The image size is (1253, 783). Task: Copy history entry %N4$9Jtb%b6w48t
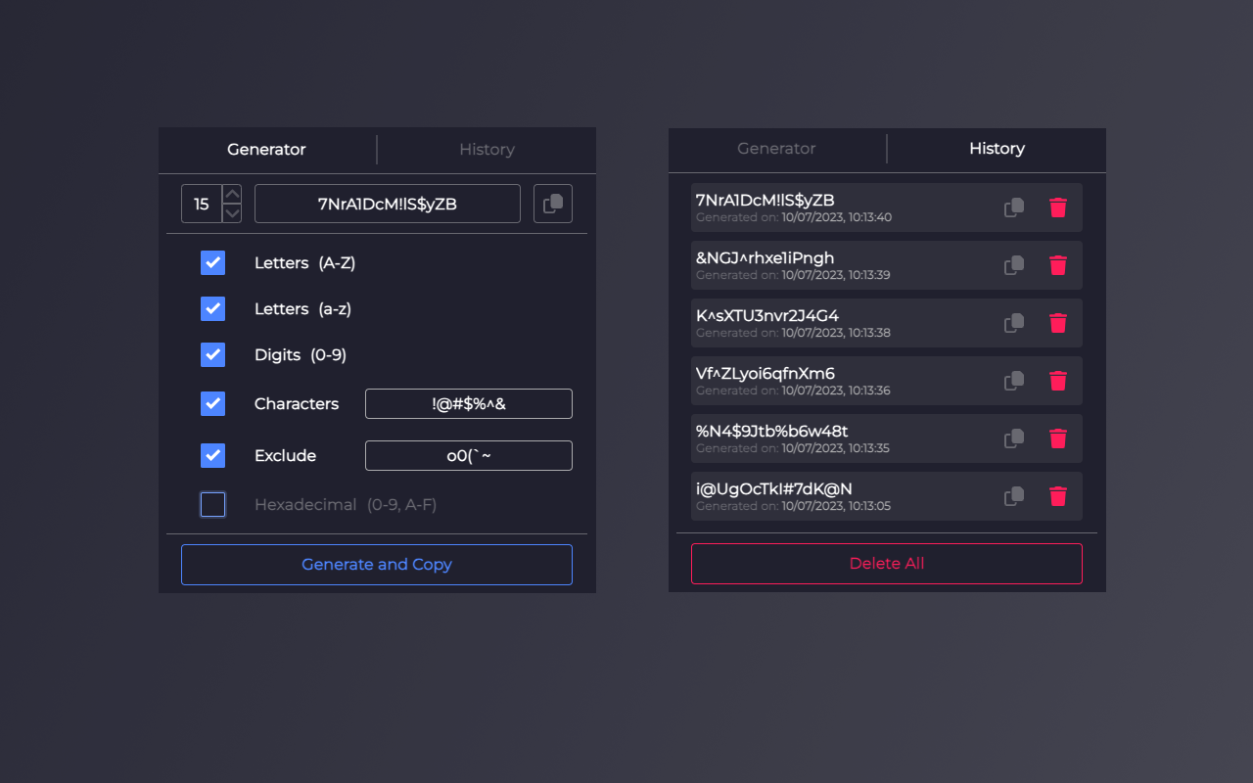(1013, 438)
